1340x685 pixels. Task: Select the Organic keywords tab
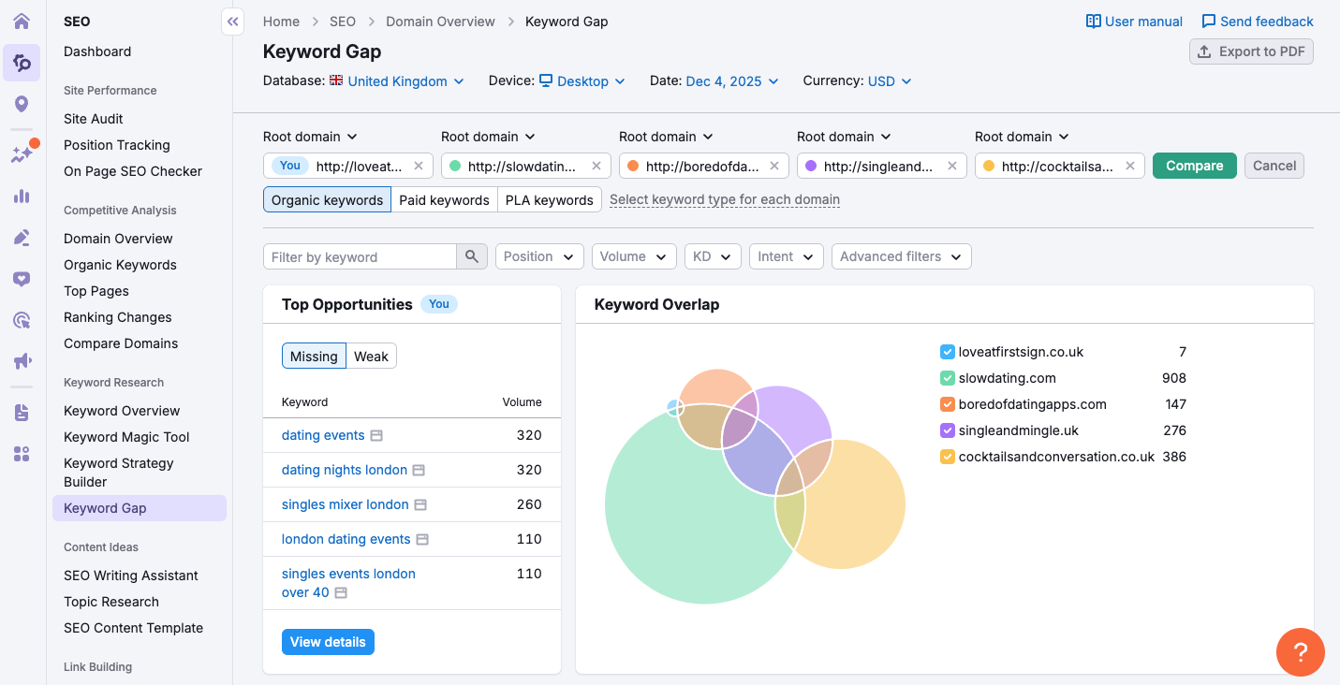point(328,199)
